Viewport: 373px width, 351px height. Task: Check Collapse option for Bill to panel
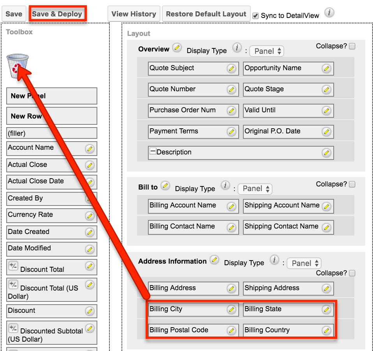[x=352, y=184]
